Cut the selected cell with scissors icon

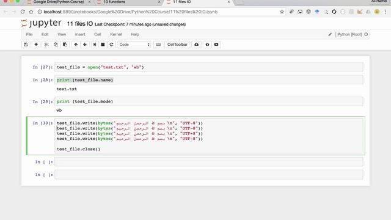(x=46, y=45)
